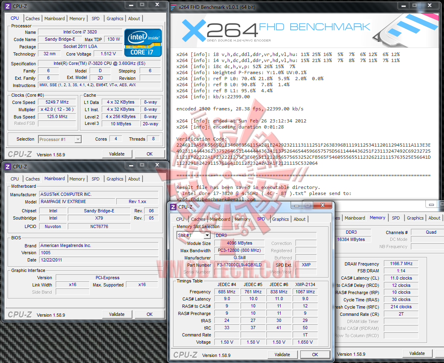Select Caches tab in the SPD CPU-Z window
The height and width of the screenshot is (363, 444).
(198, 219)
